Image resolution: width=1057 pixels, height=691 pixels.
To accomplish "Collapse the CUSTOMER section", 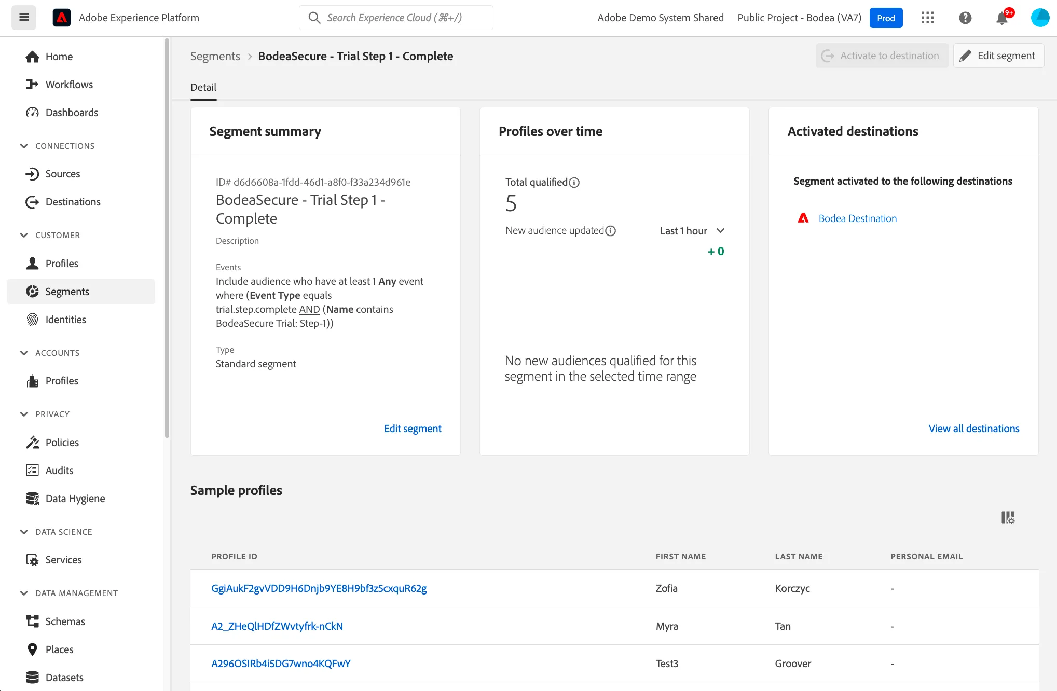I will pos(50,235).
